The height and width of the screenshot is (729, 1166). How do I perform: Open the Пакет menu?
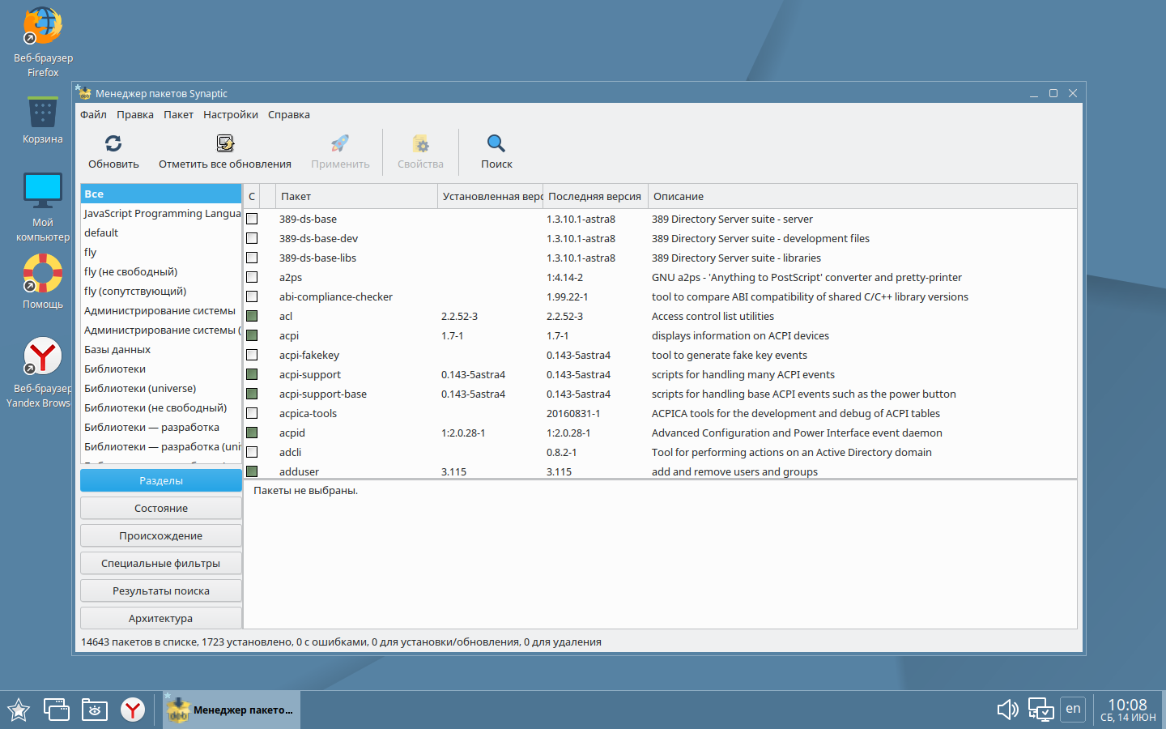coord(178,114)
